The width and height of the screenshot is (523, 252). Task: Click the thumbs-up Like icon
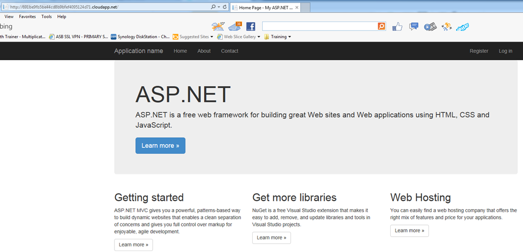pyautogui.click(x=397, y=27)
